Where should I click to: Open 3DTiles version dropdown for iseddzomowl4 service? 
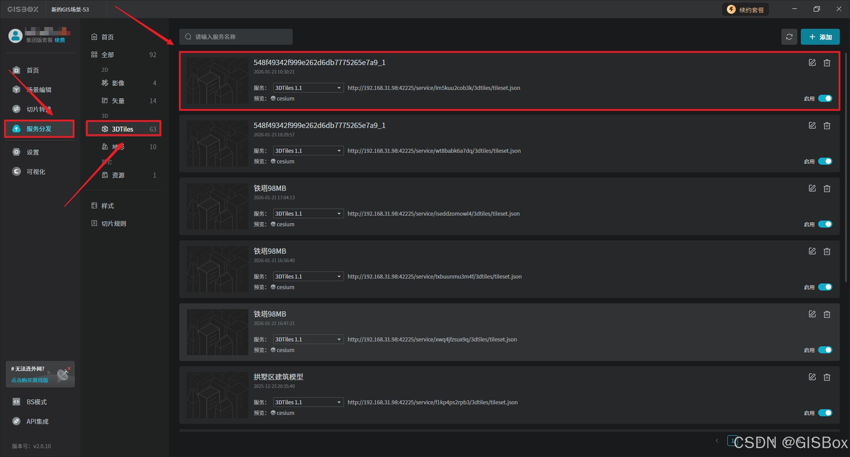coord(308,213)
